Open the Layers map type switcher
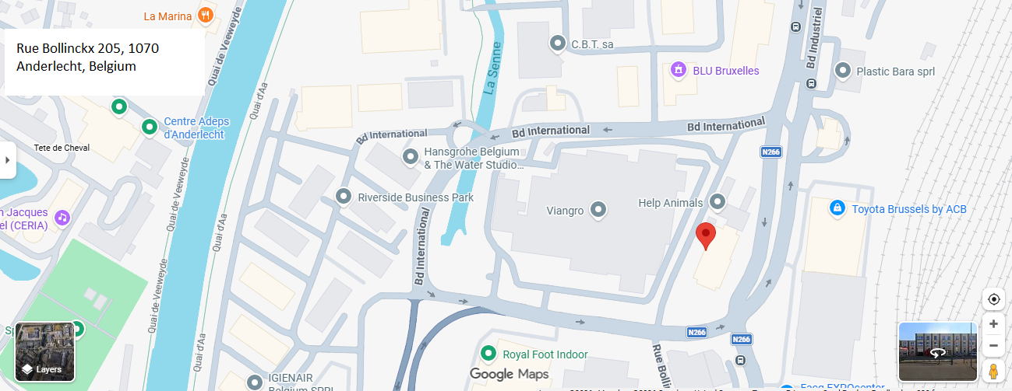Screen dimensions: 1012x391 click(x=45, y=352)
